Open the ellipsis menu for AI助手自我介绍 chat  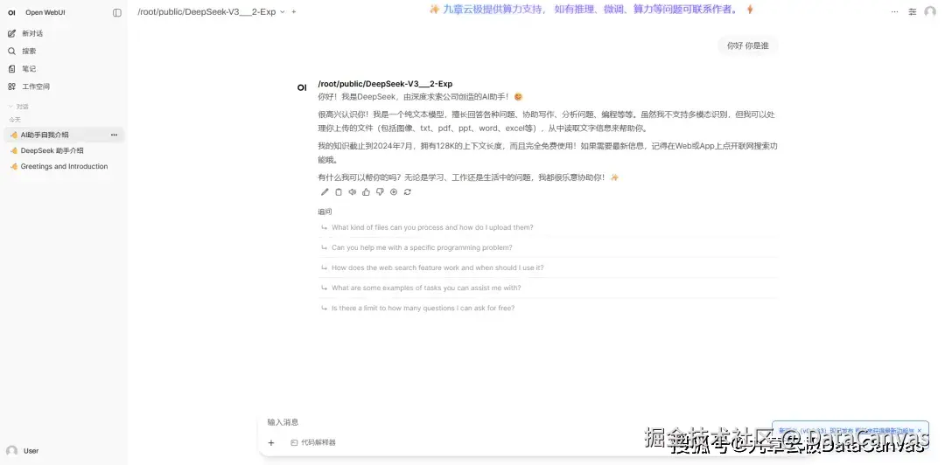[114, 135]
